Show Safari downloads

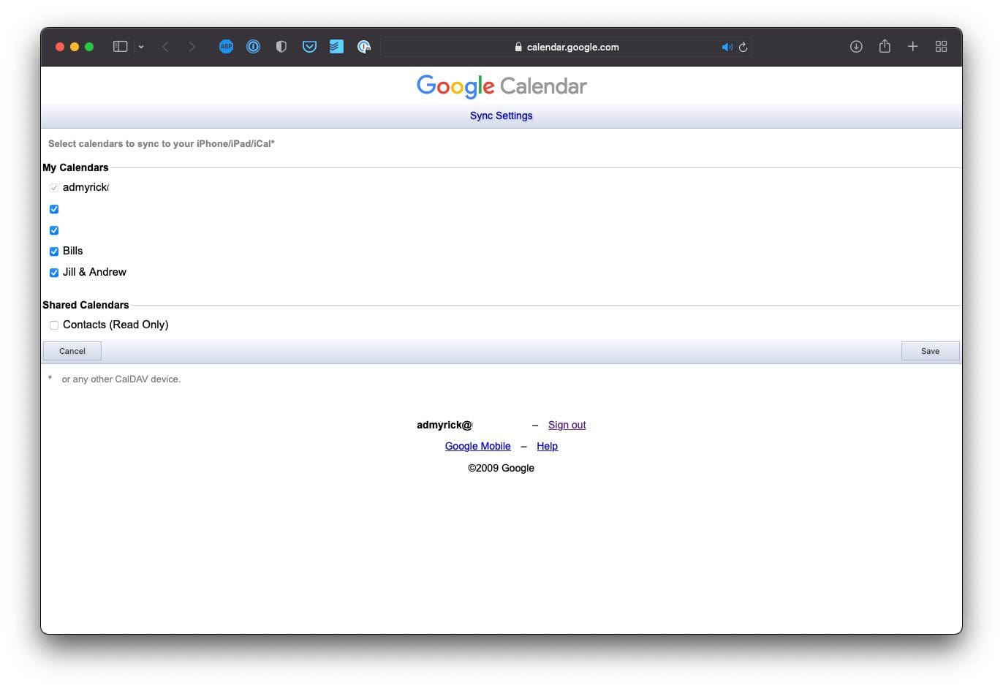coord(856,47)
